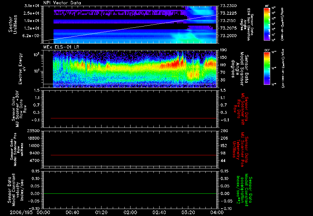Viewport: 313px width, 216px height.
Task: Click the DEF color scale bar
Action: tap(267, 68)
